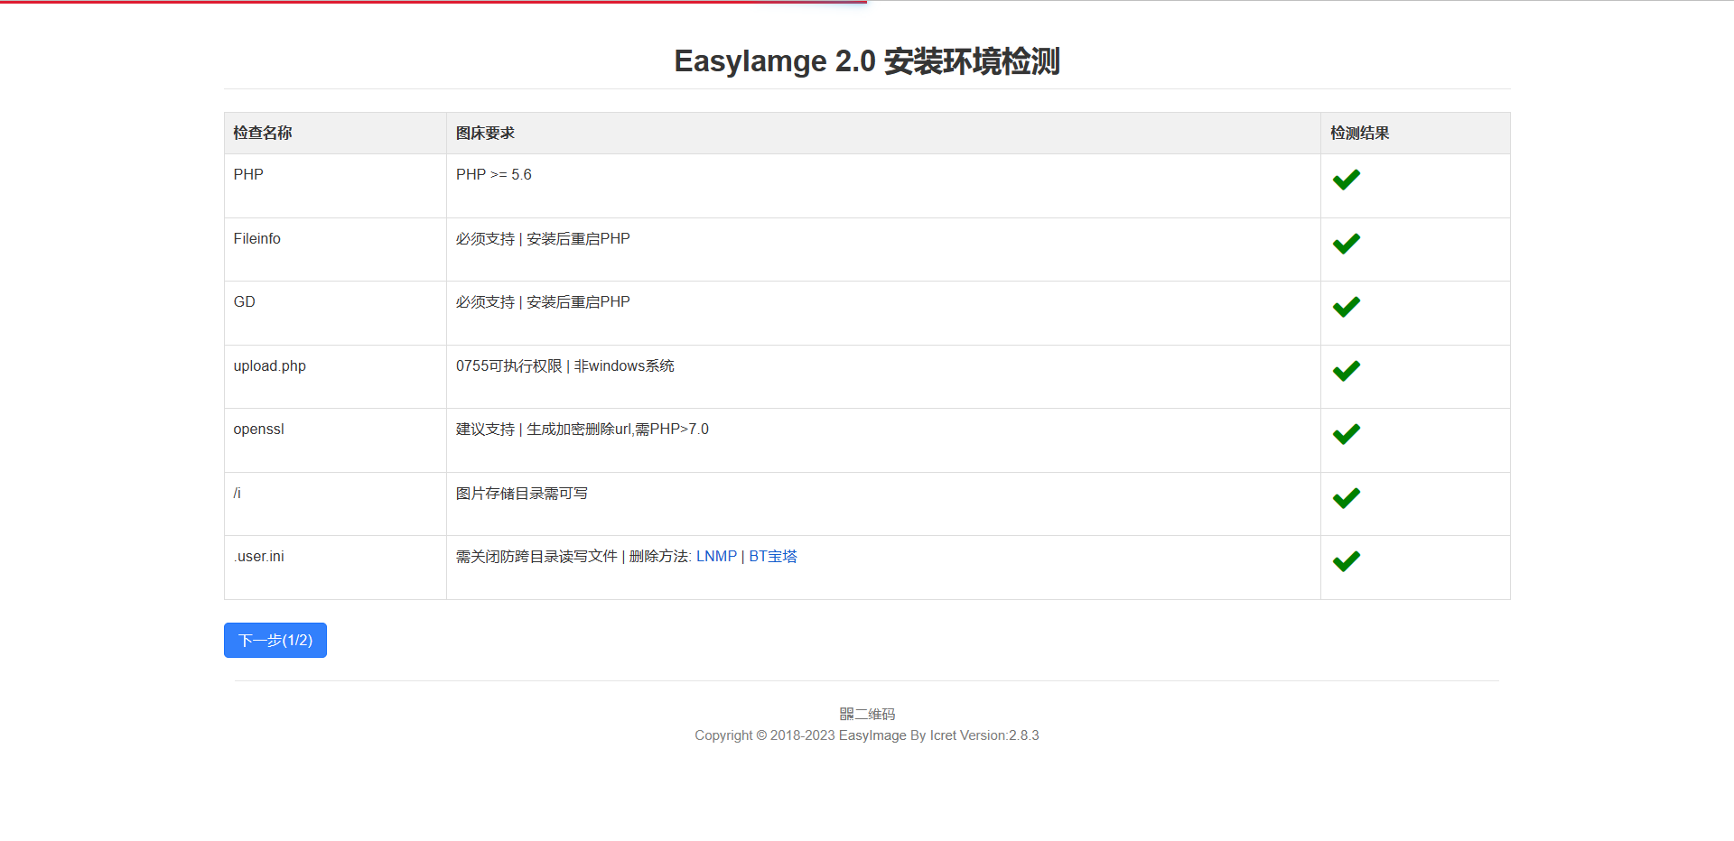Click the openssl row green checkmark
1734x841 pixels.
click(x=1346, y=434)
